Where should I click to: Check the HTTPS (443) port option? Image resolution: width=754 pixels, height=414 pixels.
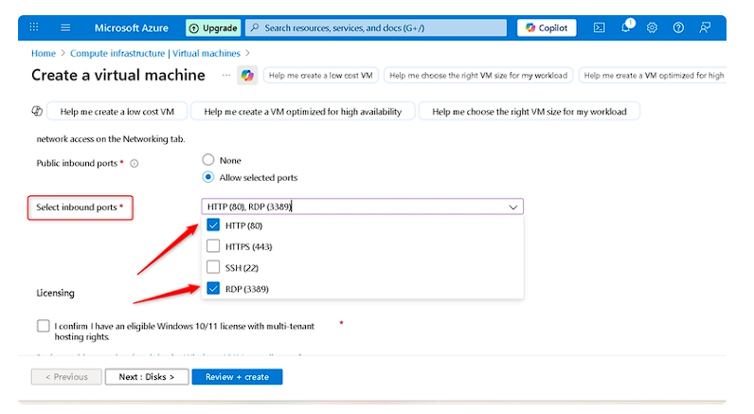[213, 246]
